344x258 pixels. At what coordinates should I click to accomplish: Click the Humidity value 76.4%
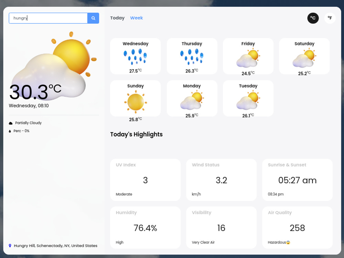point(145,228)
